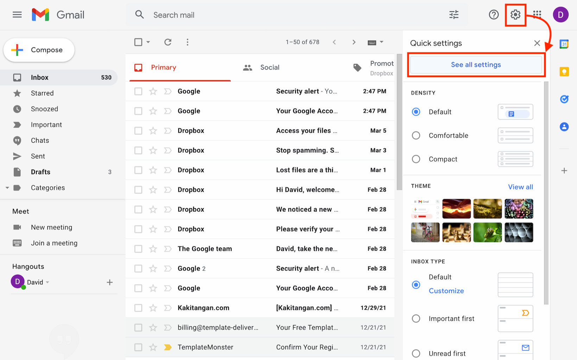This screenshot has width=577, height=360.
Task: Click the Help question mark icon
Action: pos(494,15)
